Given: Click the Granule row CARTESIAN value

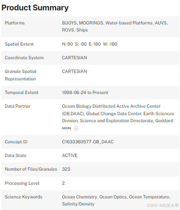Looking at the screenshot, I should tap(74, 71).
